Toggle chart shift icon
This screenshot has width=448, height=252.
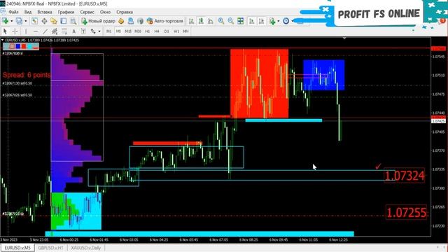[x=261, y=21]
